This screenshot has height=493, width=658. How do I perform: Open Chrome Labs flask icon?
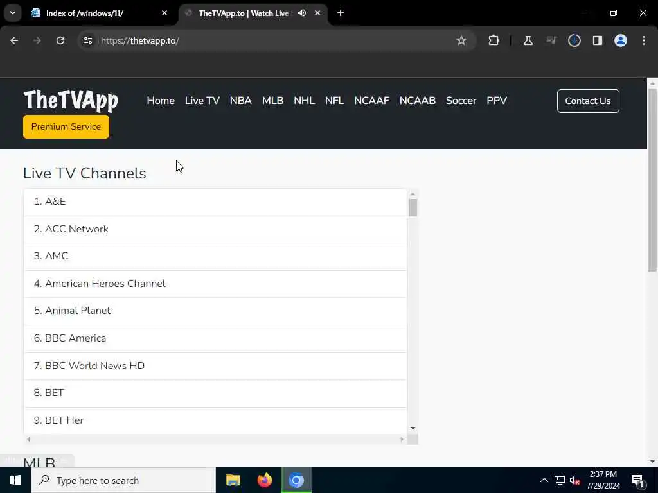tap(528, 40)
